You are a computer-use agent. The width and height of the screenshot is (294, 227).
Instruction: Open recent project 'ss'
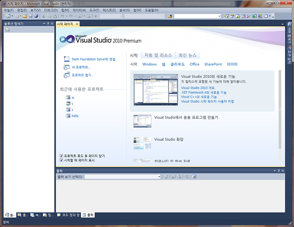coord(73,98)
